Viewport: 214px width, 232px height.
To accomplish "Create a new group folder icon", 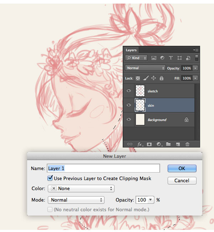I will click(168, 144).
